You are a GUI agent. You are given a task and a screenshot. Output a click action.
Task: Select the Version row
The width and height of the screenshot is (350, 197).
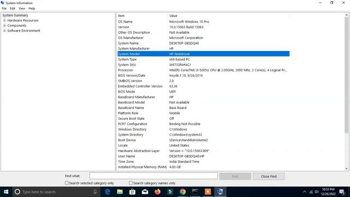pos(203,27)
